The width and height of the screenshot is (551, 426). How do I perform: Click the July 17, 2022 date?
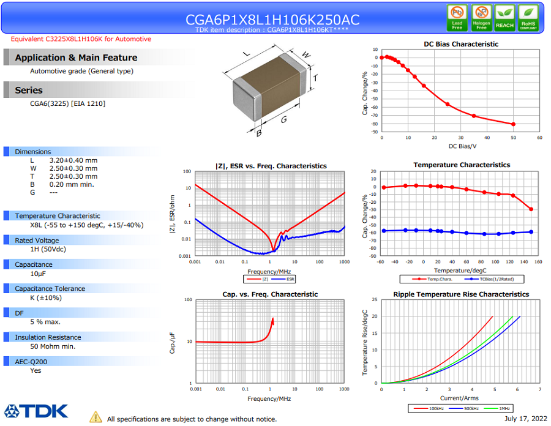point(526,418)
